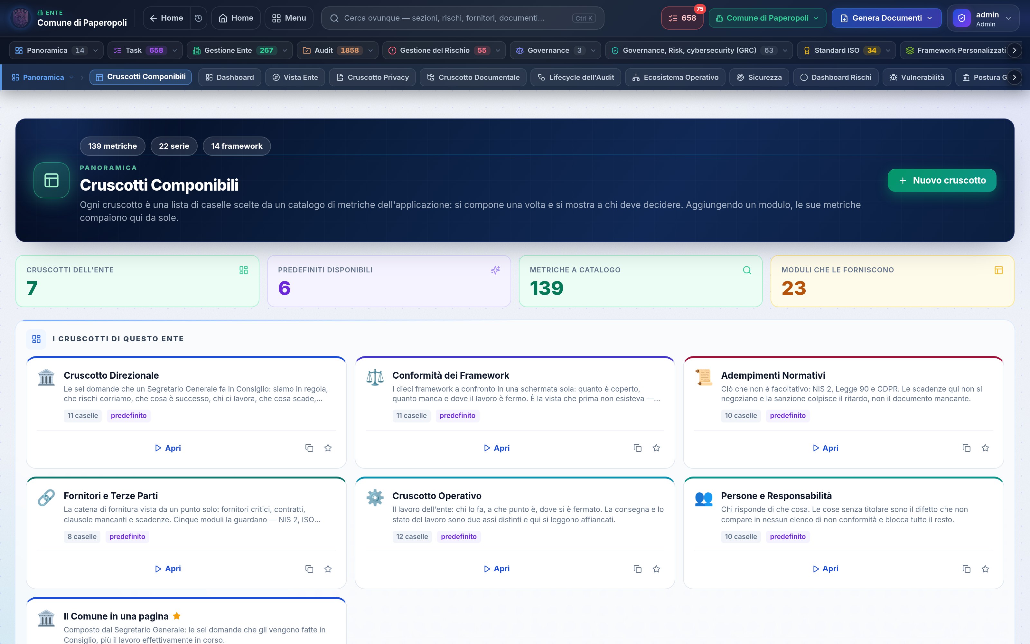Switch to the Ecosistema Operativo tab
The height and width of the screenshot is (644, 1030).
click(675, 77)
